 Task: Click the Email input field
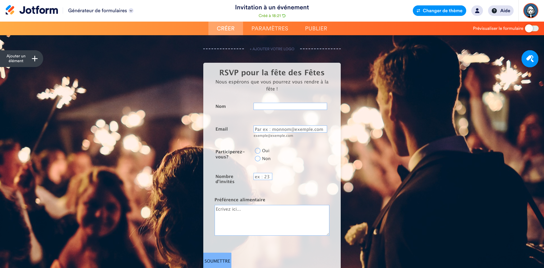coord(290,129)
